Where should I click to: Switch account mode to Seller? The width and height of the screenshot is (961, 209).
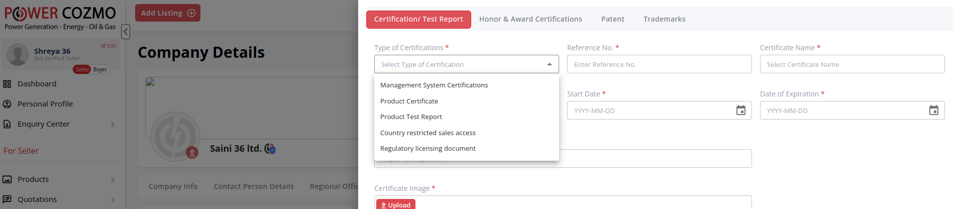[x=82, y=69]
